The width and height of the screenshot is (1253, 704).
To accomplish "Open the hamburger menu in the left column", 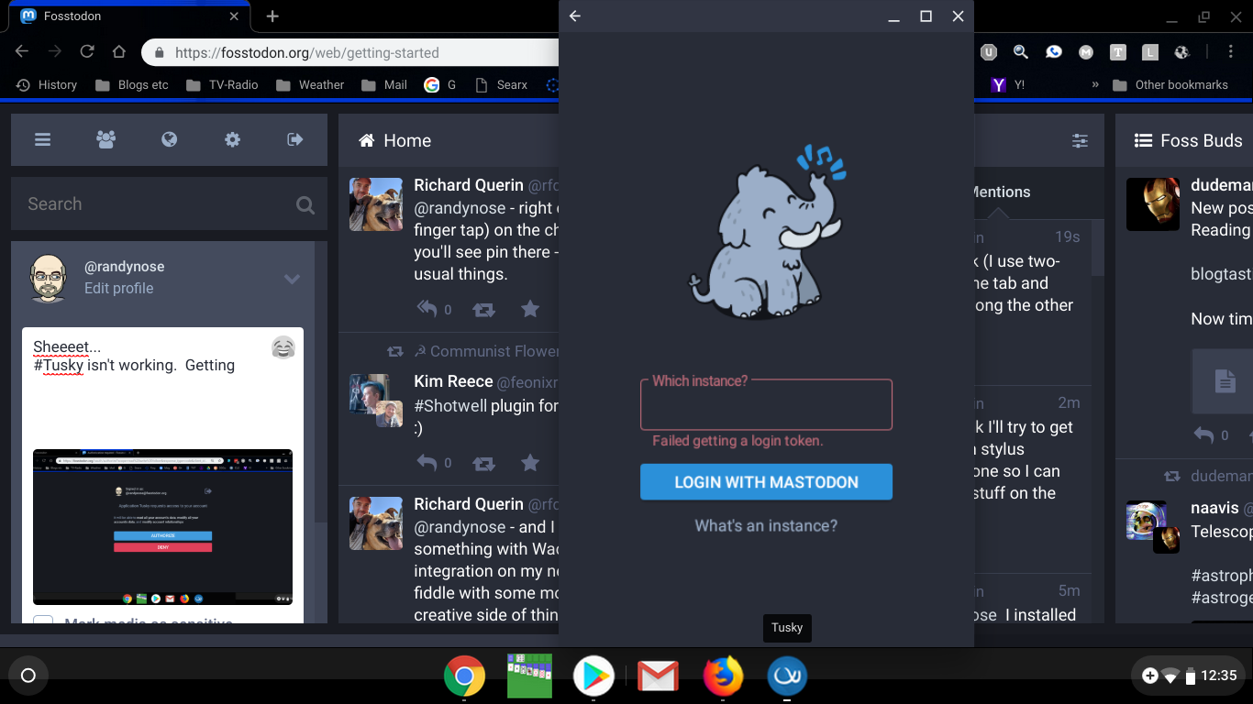I will click(x=42, y=139).
